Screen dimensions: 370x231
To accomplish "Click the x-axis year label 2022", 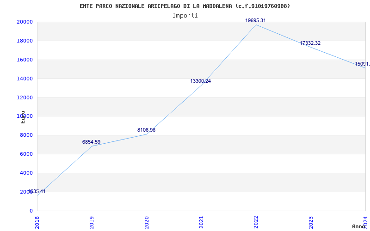I will coord(256,222).
